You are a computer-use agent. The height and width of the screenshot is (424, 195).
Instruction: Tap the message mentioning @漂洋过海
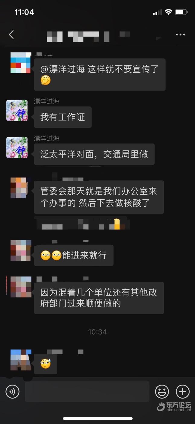click(x=100, y=75)
